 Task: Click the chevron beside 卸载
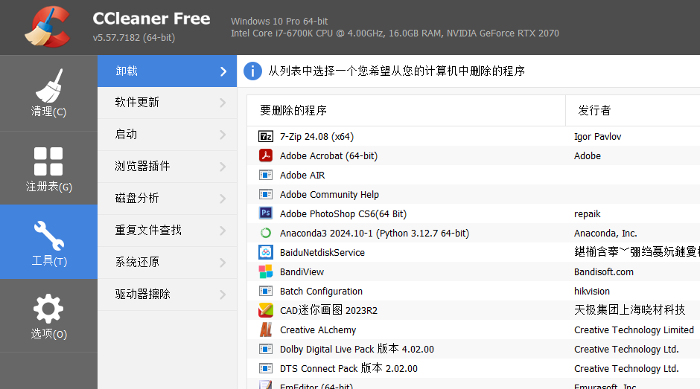[x=223, y=71]
